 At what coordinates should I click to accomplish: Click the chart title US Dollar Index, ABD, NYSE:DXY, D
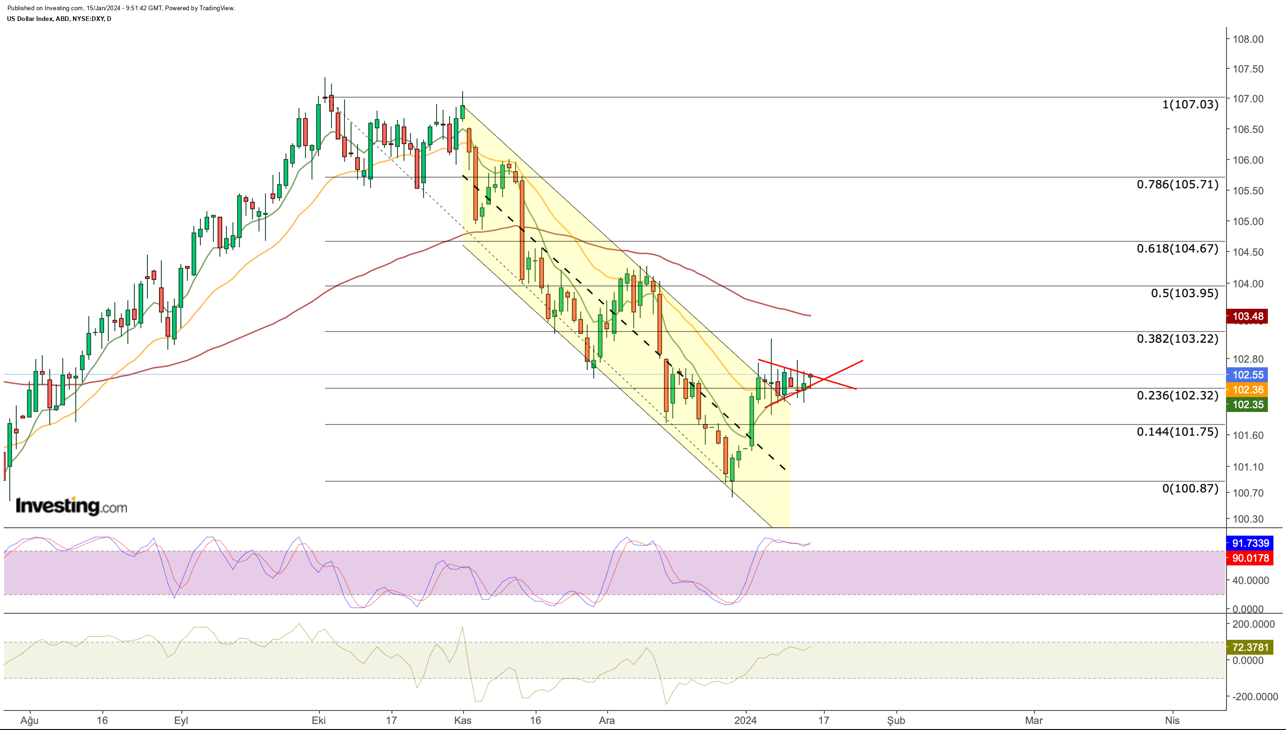[x=59, y=19]
